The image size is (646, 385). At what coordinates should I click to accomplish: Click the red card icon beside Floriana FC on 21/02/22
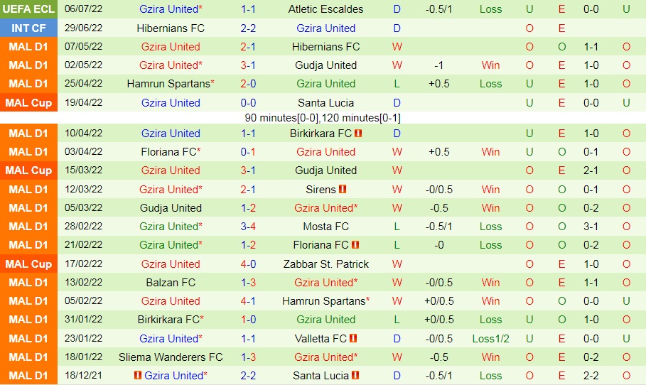pyautogui.click(x=355, y=245)
